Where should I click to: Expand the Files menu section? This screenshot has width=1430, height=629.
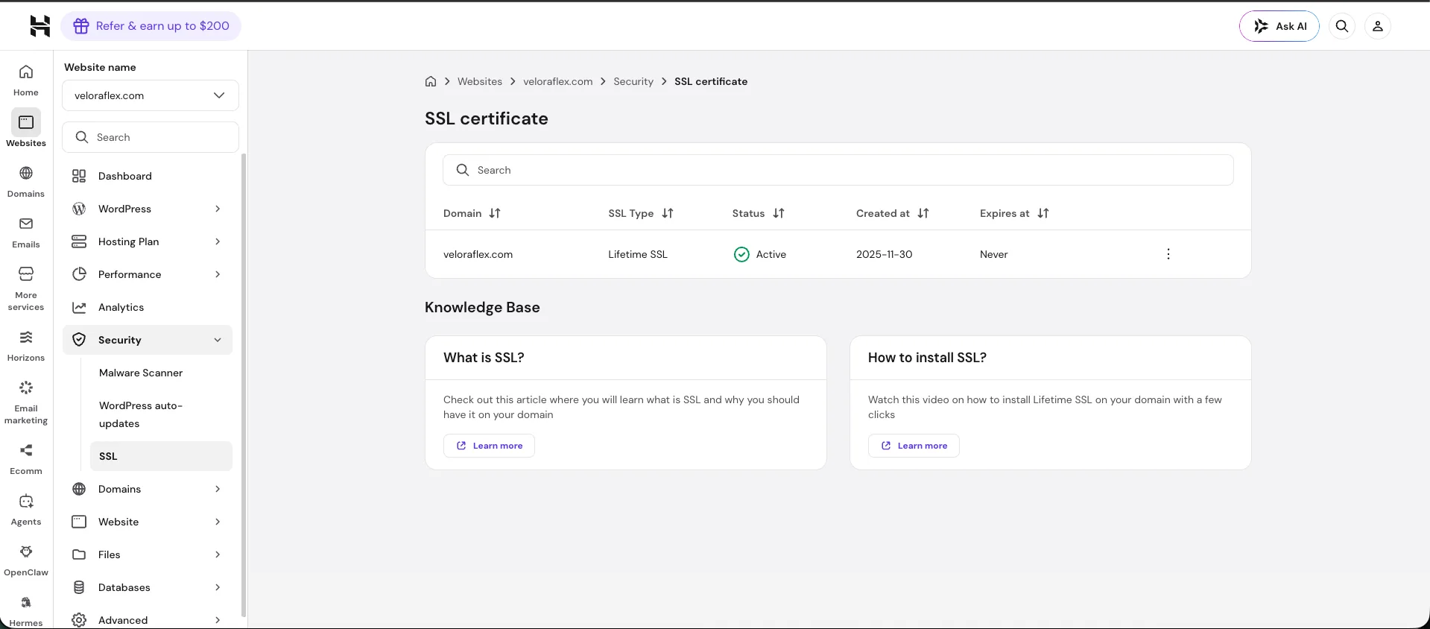(x=148, y=554)
